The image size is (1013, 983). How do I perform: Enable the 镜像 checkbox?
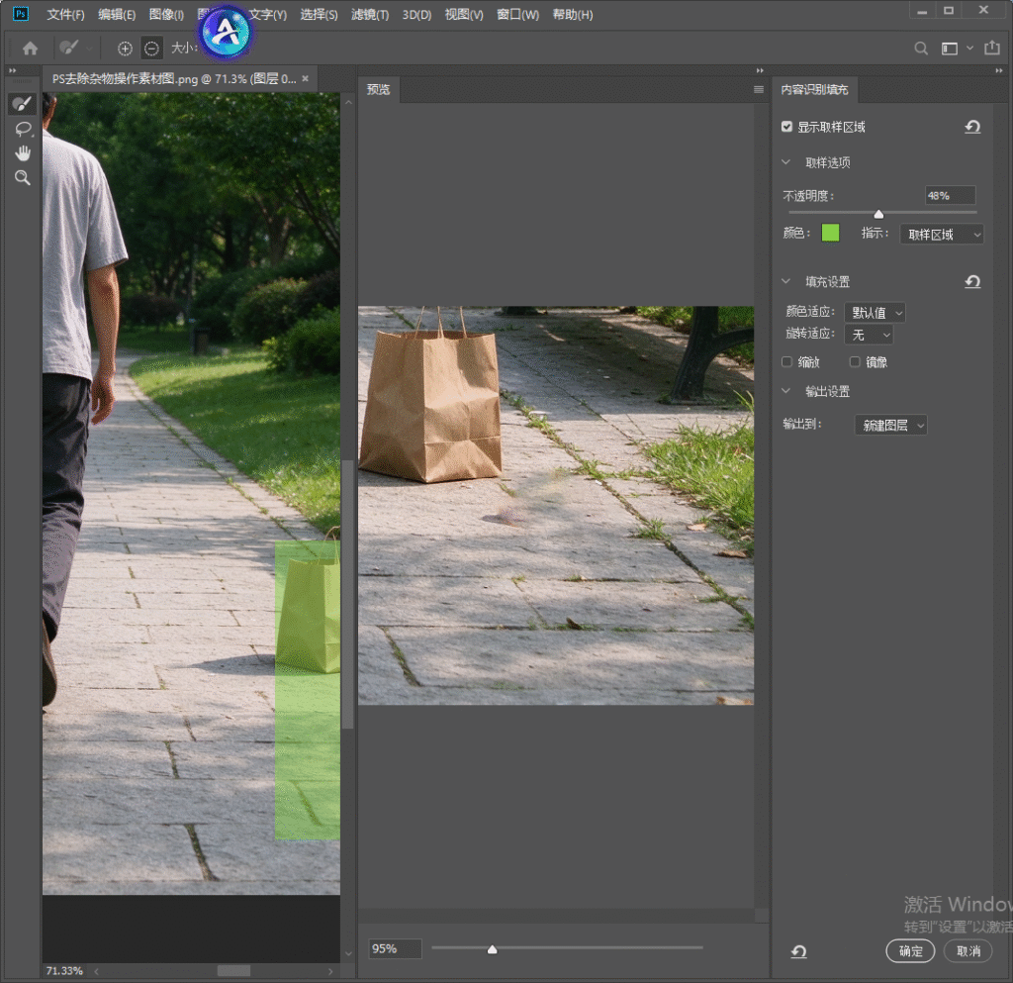855,362
